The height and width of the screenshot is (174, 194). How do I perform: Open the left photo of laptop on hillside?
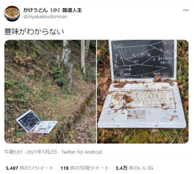pyautogui.click(x=50, y=92)
